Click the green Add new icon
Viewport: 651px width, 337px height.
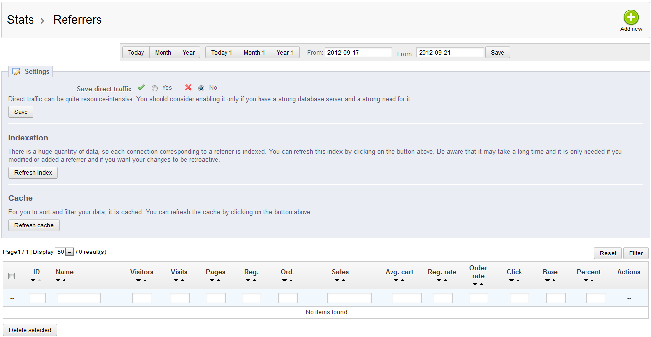point(631,18)
